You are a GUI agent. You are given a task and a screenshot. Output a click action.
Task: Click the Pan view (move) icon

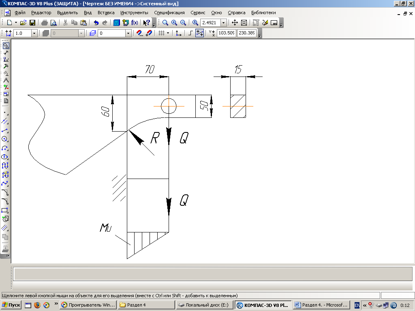tap(235, 23)
